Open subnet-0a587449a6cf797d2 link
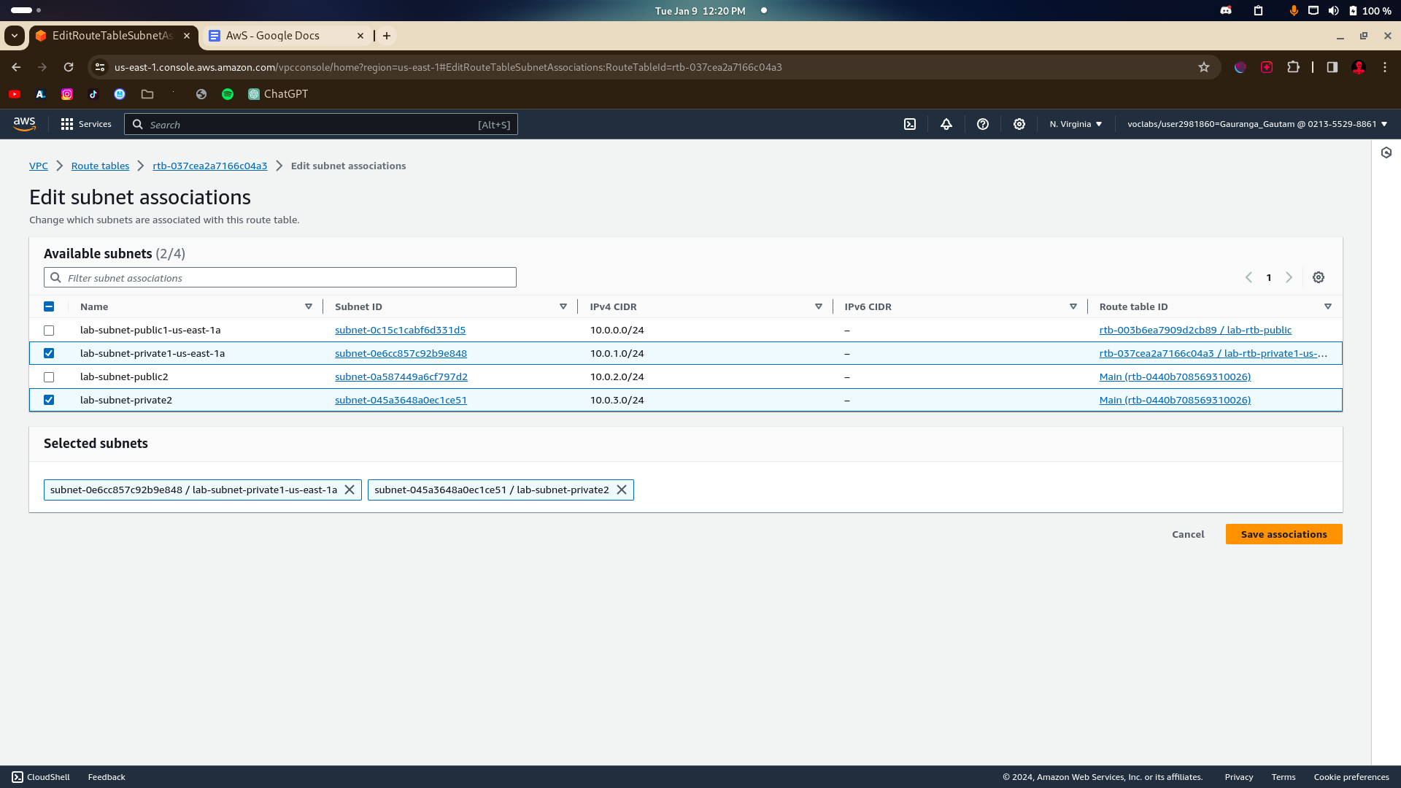The width and height of the screenshot is (1401, 788). (401, 376)
